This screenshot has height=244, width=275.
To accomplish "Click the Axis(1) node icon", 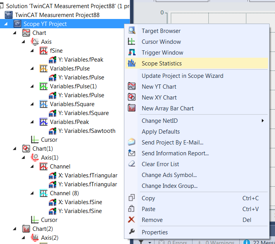I will coord(35,158).
